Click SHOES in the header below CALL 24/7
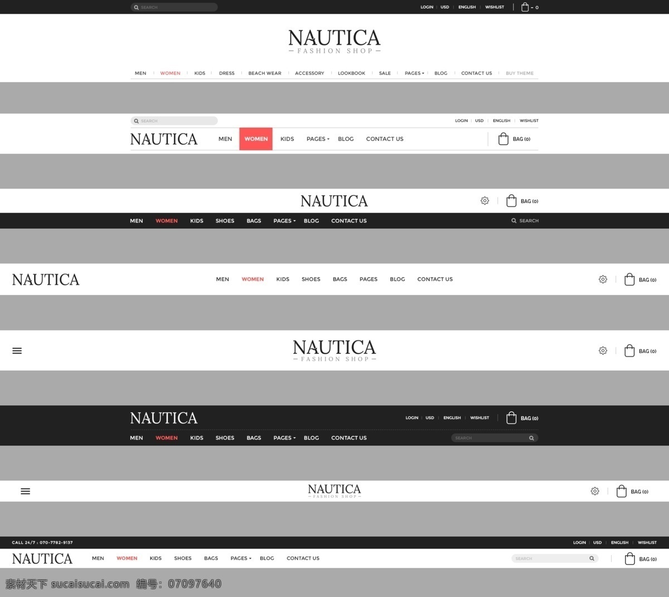This screenshot has width=669, height=597. pos(183,558)
